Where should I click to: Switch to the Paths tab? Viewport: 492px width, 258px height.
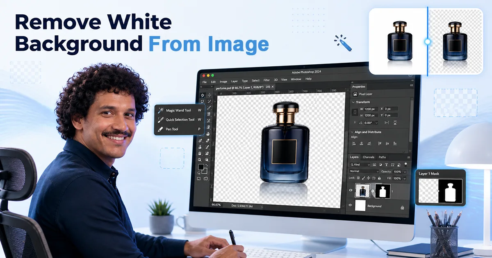pos(382,157)
